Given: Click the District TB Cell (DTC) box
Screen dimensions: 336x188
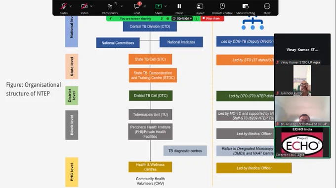Looking at the screenshot, I should [151, 95].
